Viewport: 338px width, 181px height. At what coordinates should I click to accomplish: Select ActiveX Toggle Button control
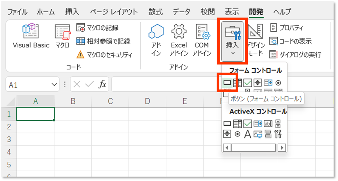click(268, 134)
